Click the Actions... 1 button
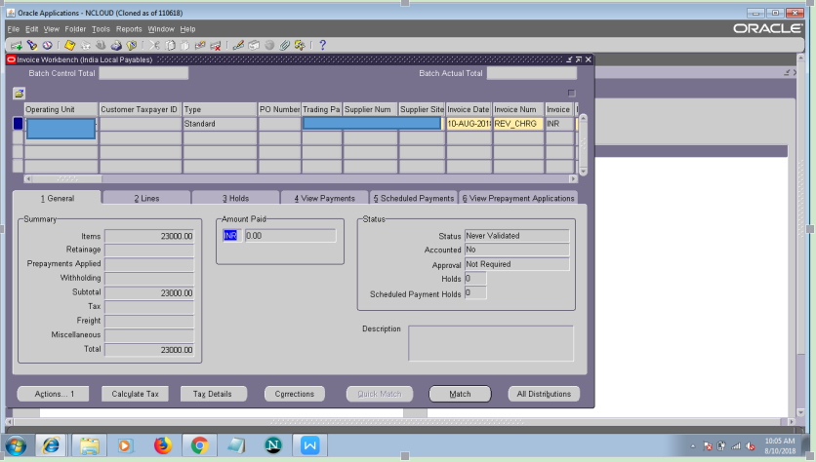Image resolution: width=816 pixels, height=462 pixels. click(x=54, y=394)
